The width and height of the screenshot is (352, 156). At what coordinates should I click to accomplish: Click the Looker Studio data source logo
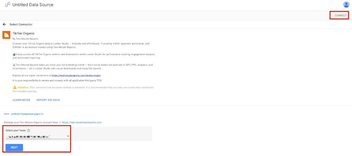tap(8, 4)
